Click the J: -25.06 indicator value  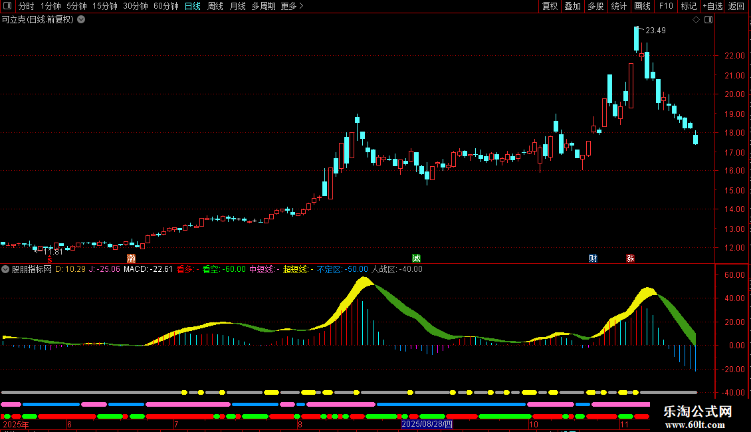(x=104, y=270)
